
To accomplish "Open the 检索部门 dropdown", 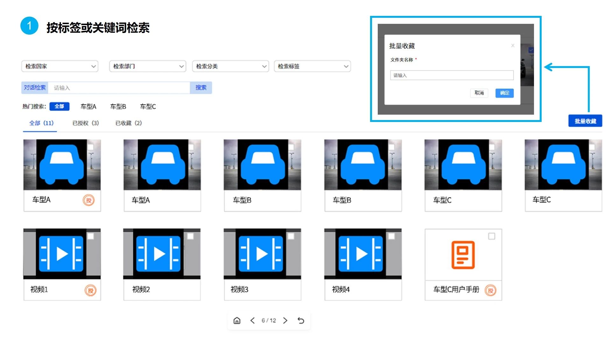I will 148,66.
